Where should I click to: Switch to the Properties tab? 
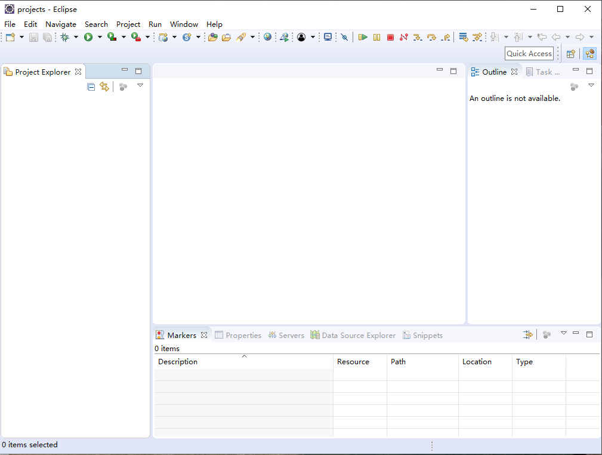[x=238, y=335]
